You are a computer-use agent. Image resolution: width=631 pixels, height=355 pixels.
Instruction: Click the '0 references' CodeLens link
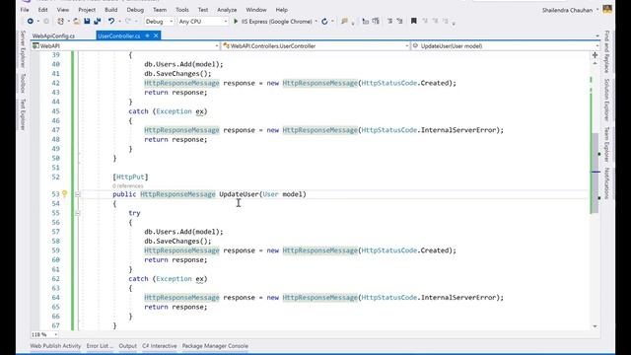pos(127,186)
